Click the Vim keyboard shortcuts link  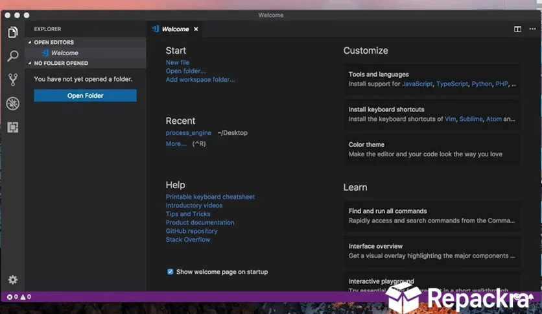point(450,119)
